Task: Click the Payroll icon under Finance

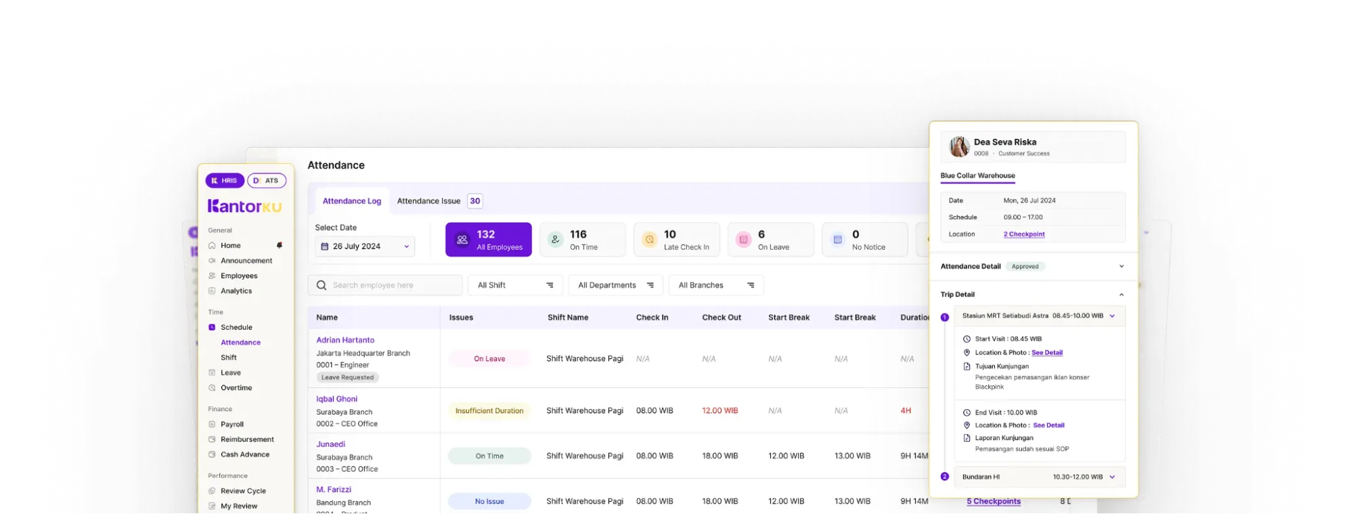Action: (x=212, y=425)
